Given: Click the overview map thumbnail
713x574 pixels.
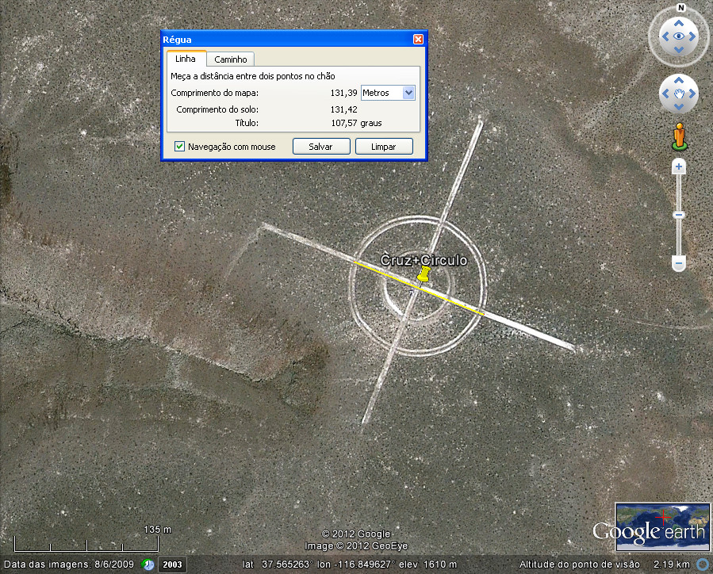Looking at the screenshot, I should 662,526.
